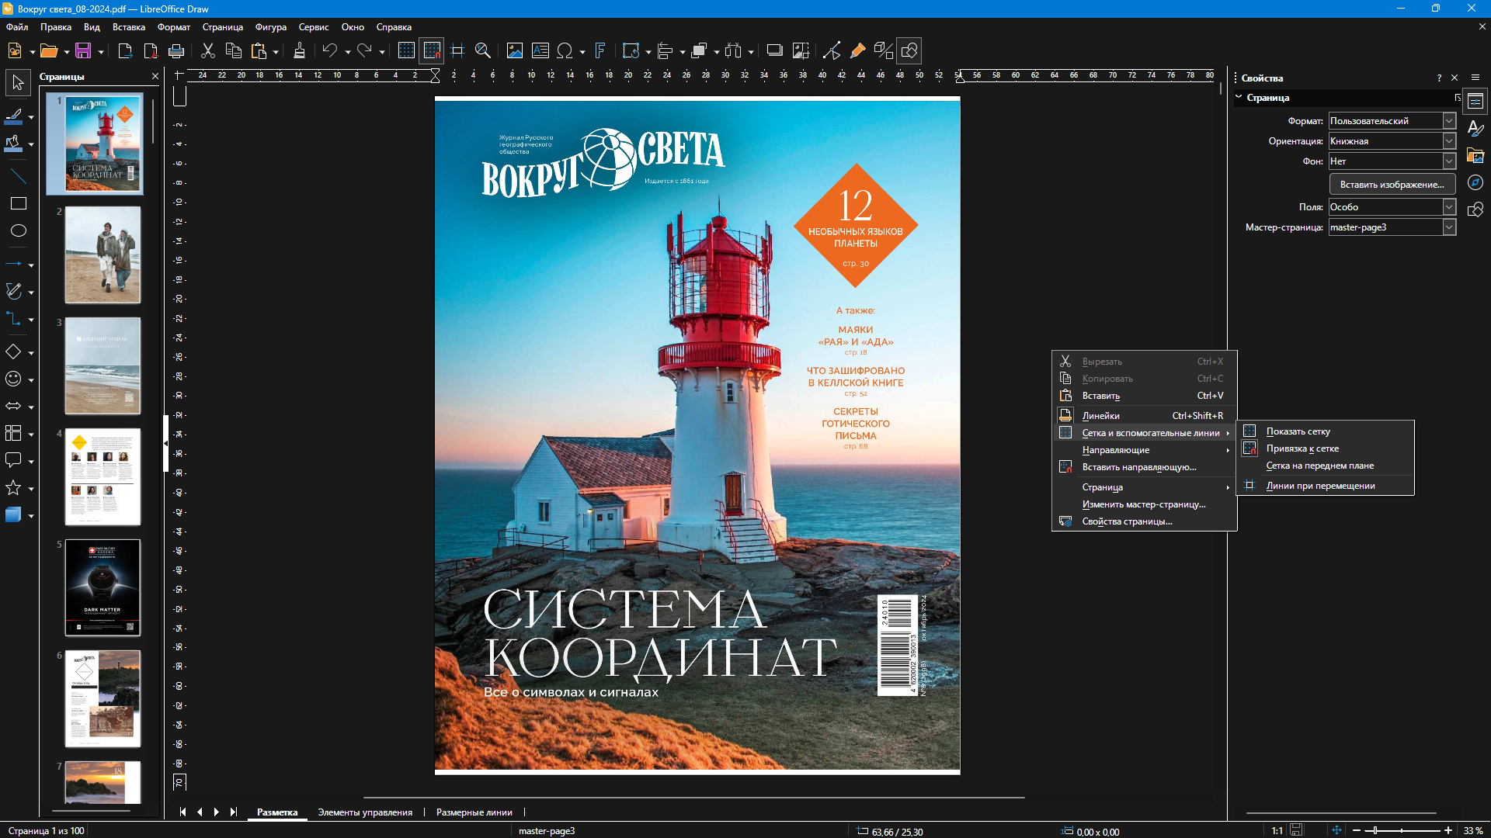Toggle 'Линии при перемещении' option
This screenshot has height=838, width=1491.
click(1320, 486)
